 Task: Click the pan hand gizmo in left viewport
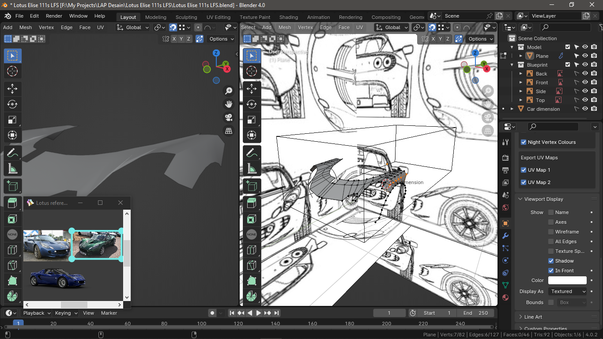(x=229, y=104)
